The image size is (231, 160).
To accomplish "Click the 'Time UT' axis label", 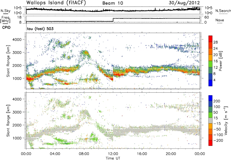I will 113,158.
